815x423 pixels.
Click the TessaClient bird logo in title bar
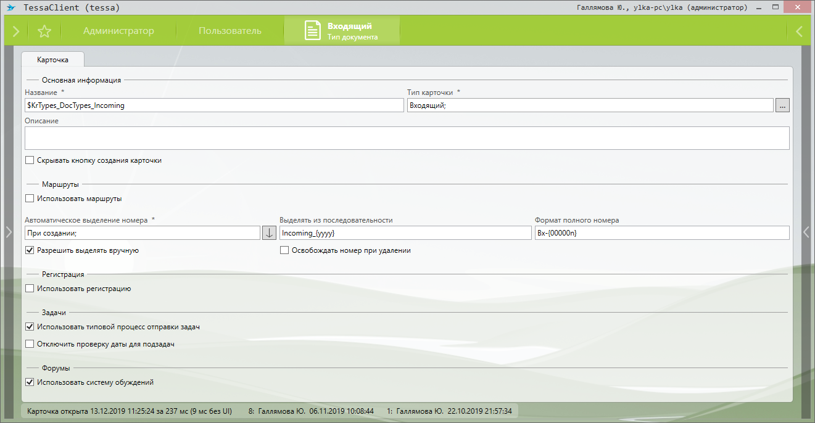pos(10,7)
